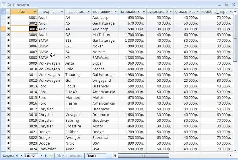Go to last record navigation button

pos(46,156)
